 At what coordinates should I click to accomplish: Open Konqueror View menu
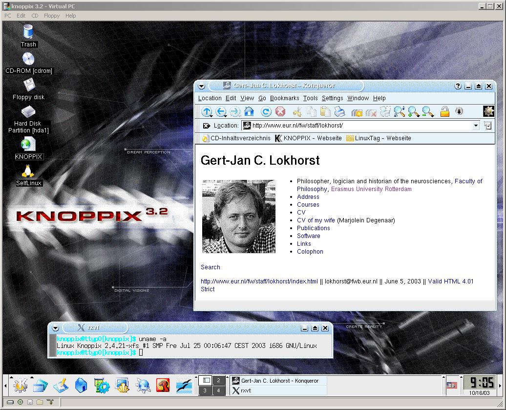[x=247, y=98]
